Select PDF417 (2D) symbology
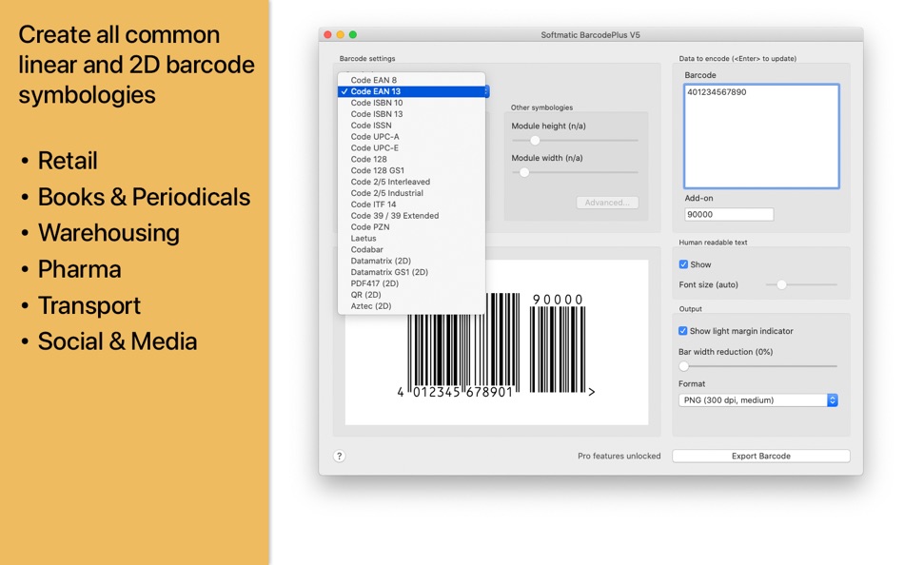 412,283
